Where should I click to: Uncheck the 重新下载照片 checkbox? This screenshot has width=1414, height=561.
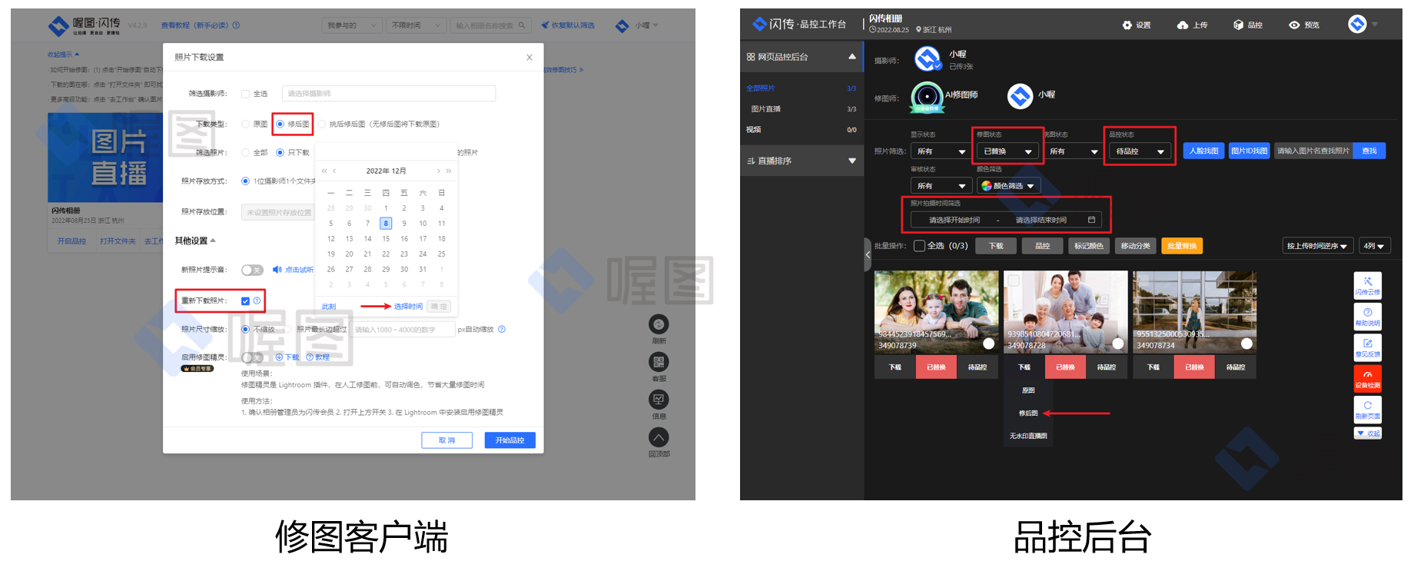245,300
